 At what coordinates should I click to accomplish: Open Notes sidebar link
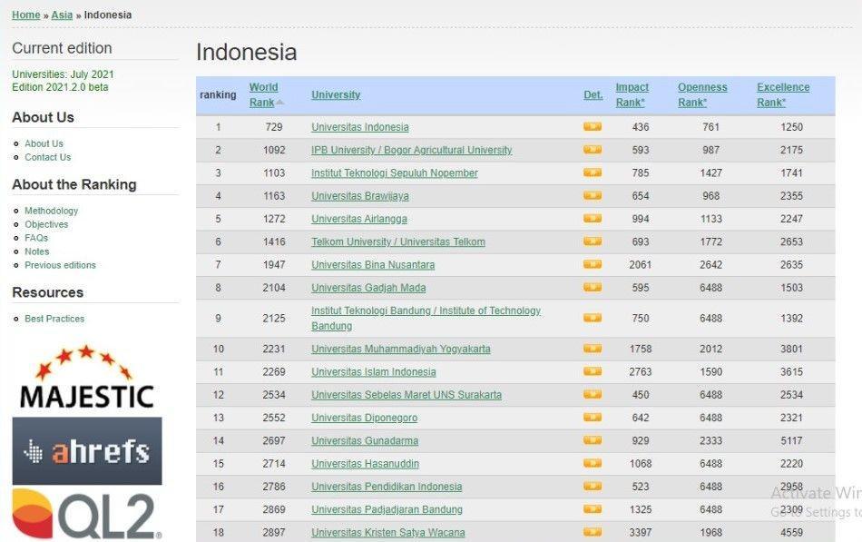pos(37,251)
